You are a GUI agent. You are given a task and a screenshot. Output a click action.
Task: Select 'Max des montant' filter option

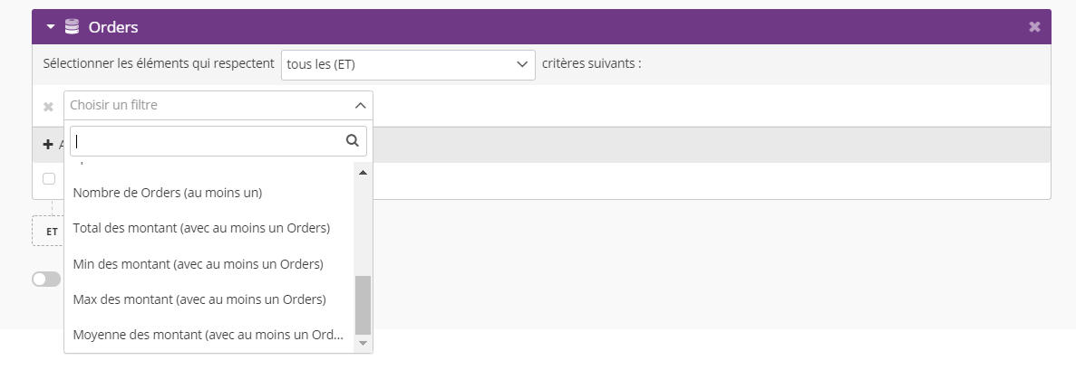tap(199, 299)
